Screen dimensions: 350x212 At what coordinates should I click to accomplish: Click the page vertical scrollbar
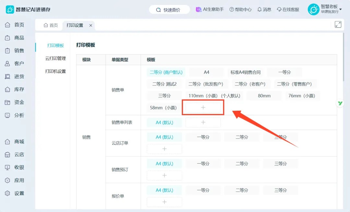tap(344, 57)
